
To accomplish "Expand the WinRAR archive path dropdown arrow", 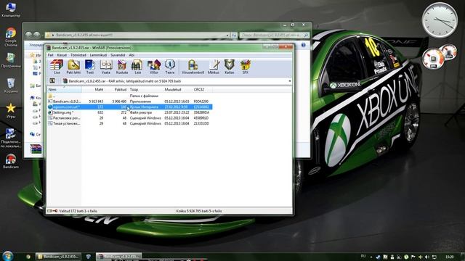I will tap(289, 81).
